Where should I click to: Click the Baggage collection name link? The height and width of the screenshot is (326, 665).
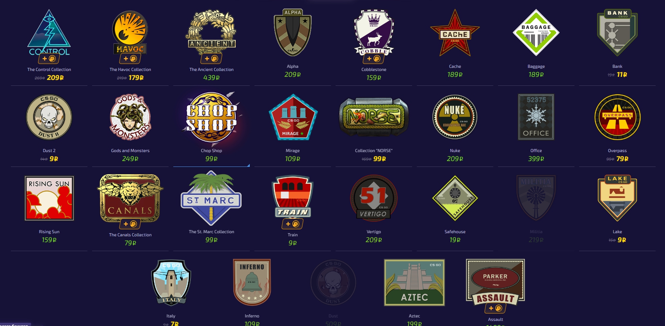pyautogui.click(x=536, y=66)
